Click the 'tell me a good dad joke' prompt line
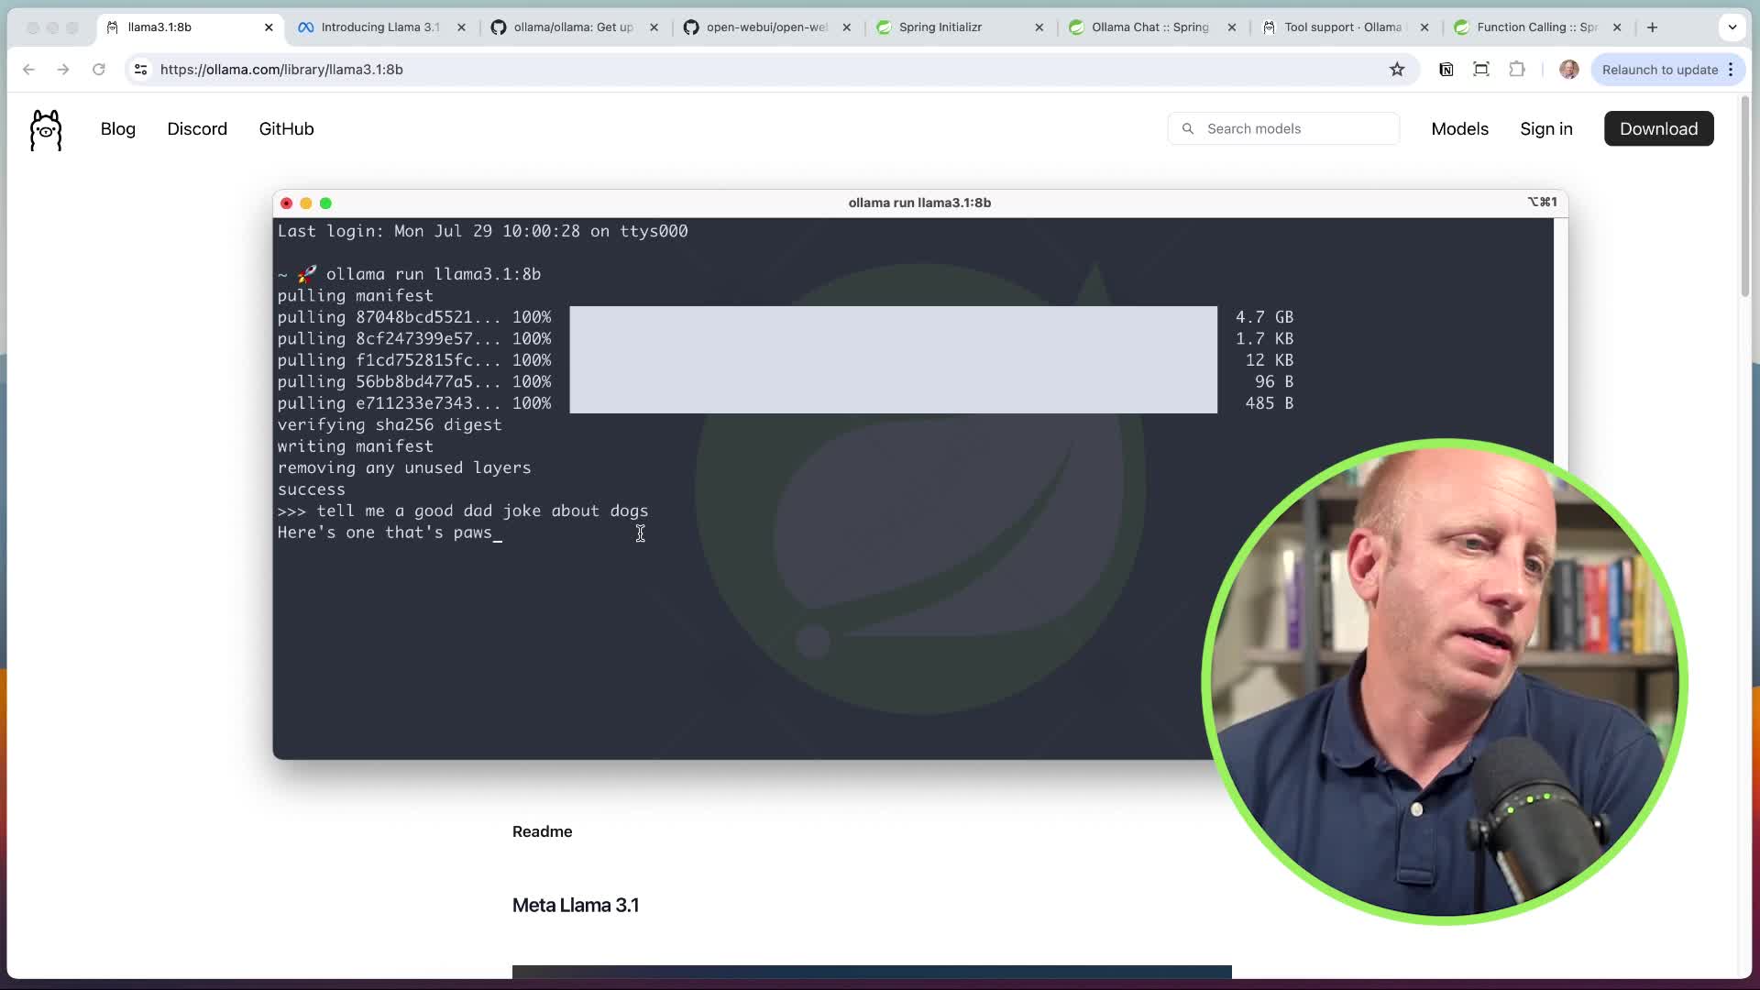Viewport: 1760px width, 990px height. [463, 511]
